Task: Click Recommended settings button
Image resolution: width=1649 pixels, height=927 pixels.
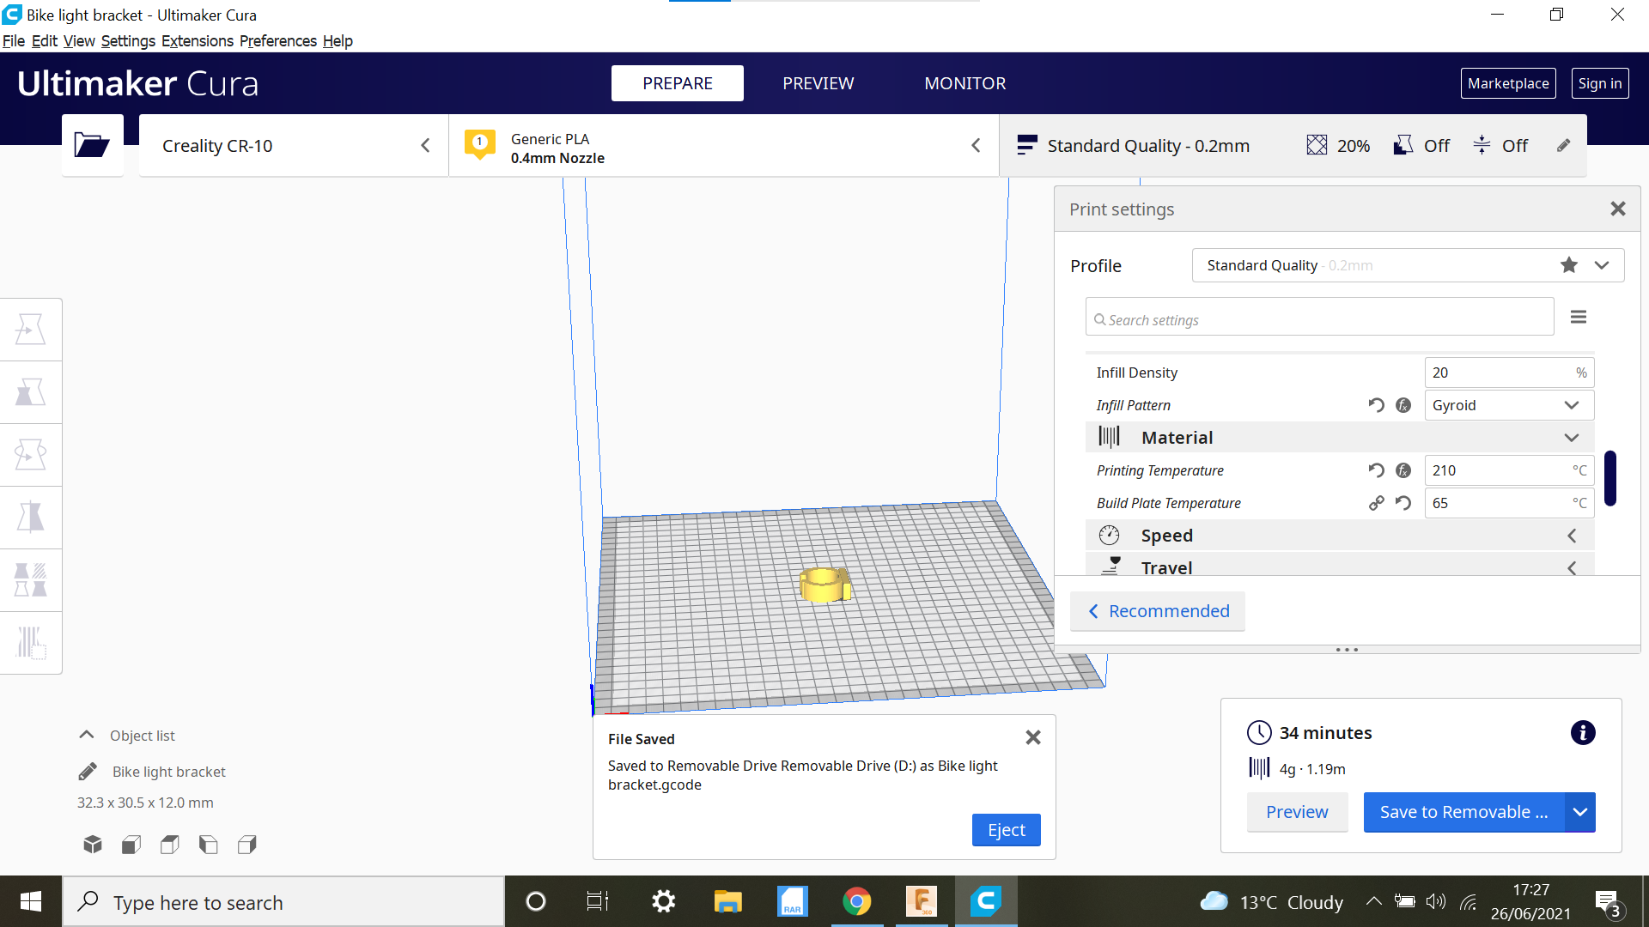Action: point(1159,611)
